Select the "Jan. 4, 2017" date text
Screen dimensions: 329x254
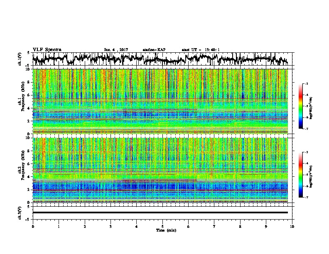coord(116,50)
